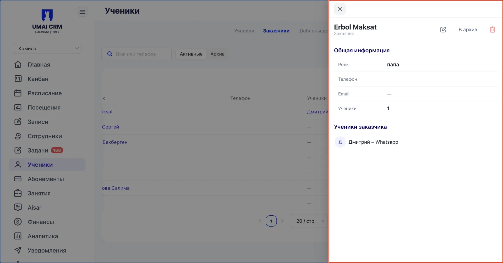Viewport: 503px width, 263px height.
Task: Click the Посещения attendance icon
Action: [18, 107]
